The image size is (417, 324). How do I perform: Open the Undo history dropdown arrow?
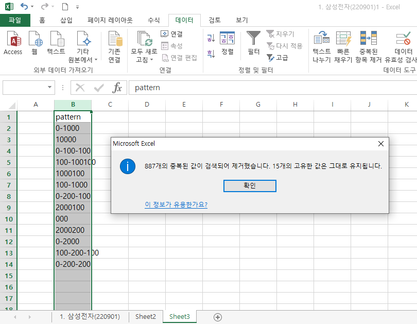32,6
